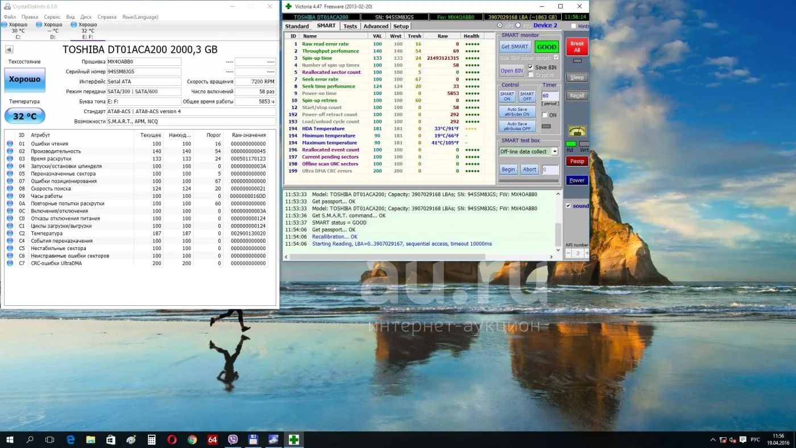The image size is (796, 448).
Task: Click Abort in SMART test box
Action: [529, 169]
